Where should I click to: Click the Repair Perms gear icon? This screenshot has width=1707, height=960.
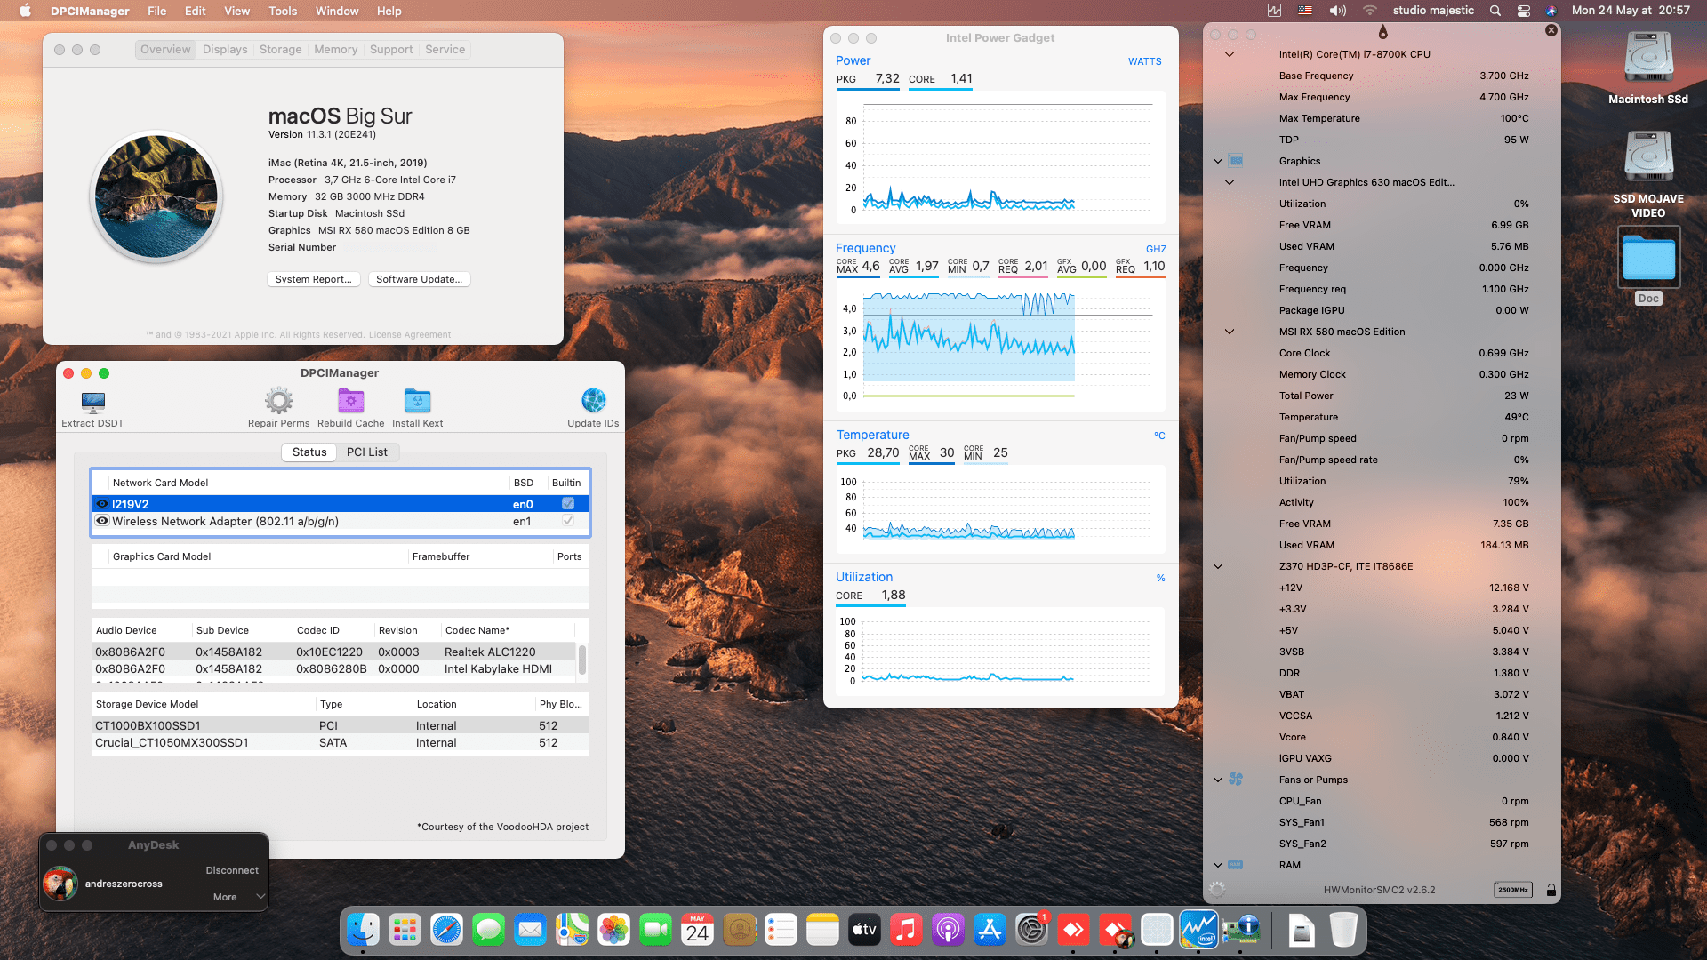[279, 401]
